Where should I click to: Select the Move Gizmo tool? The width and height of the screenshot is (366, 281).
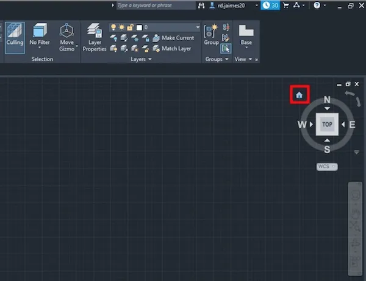click(67, 37)
